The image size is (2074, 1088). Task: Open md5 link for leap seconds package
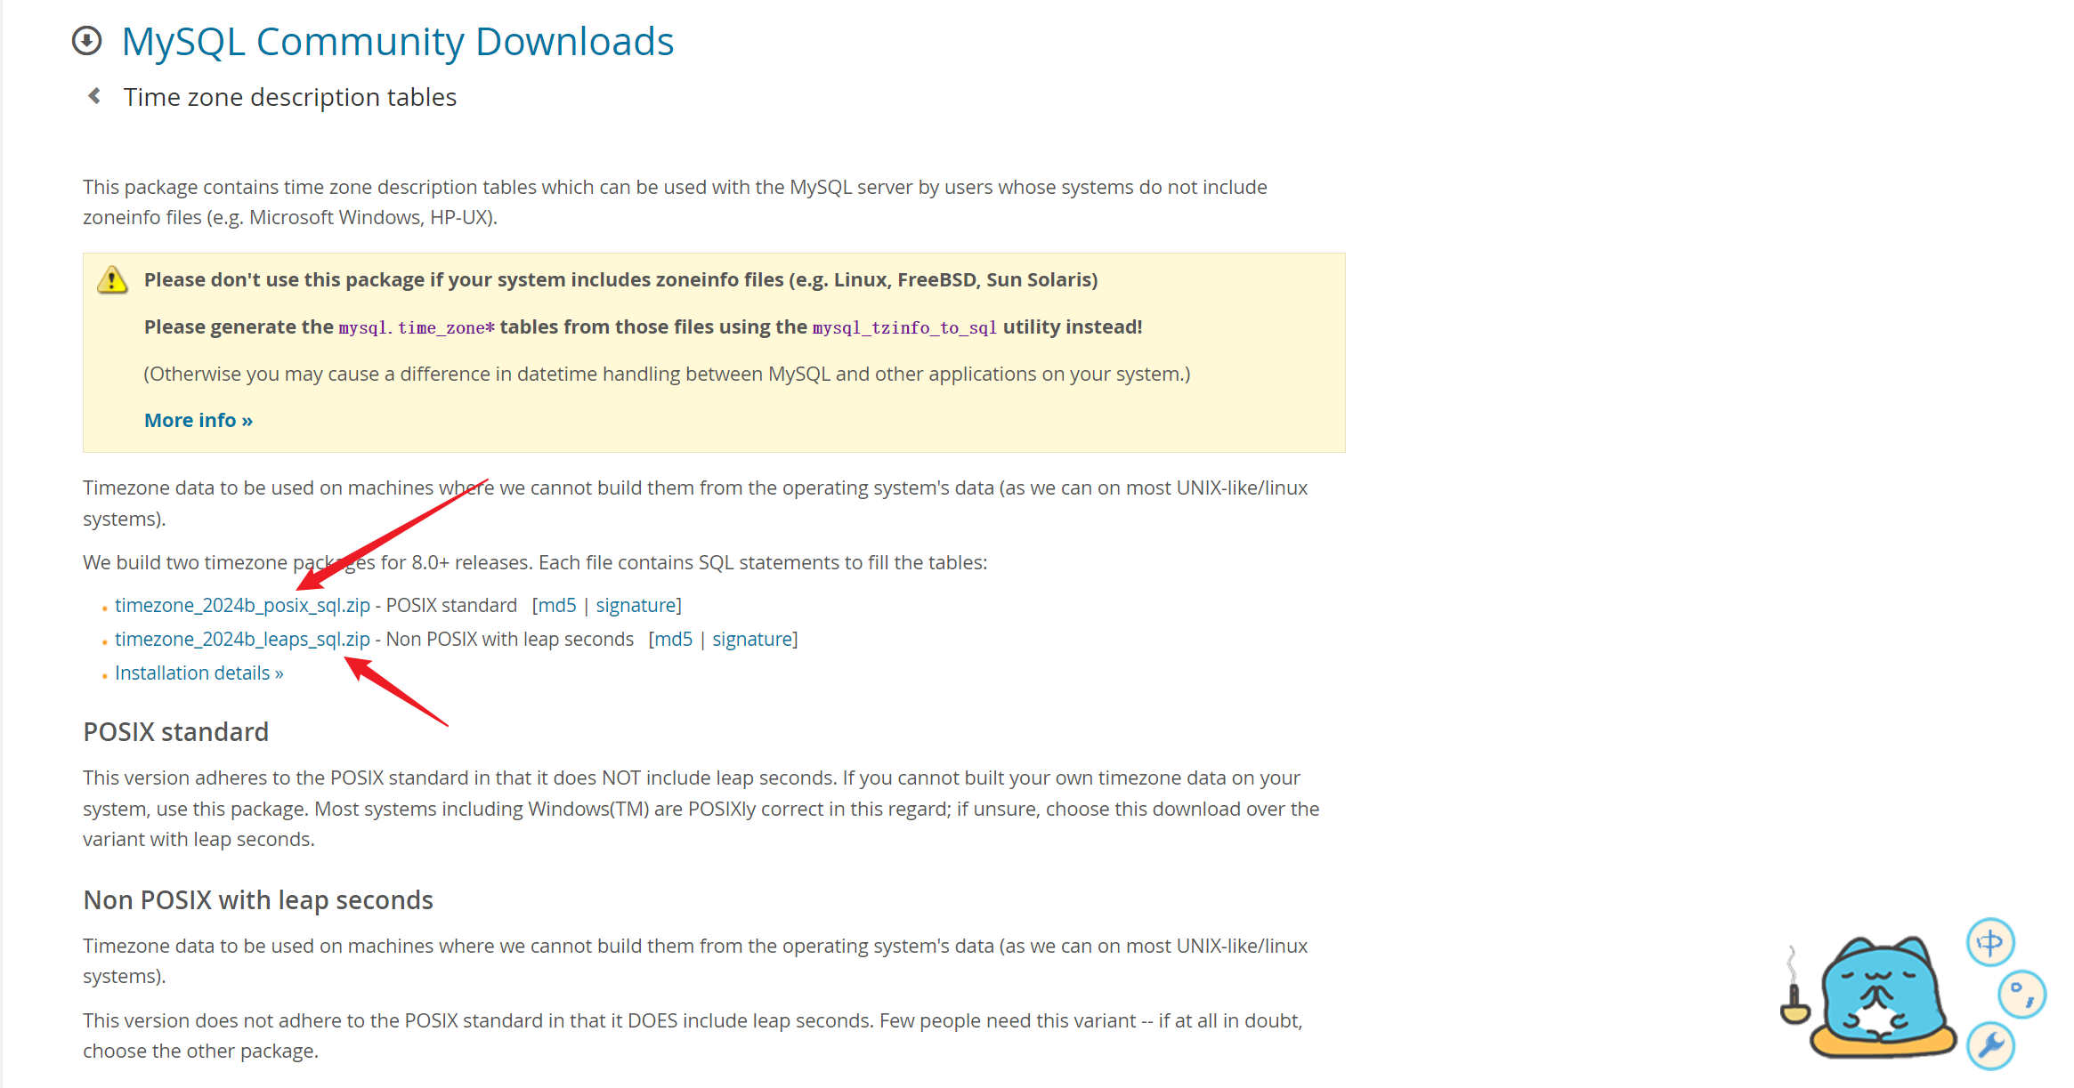click(x=673, y=640)
